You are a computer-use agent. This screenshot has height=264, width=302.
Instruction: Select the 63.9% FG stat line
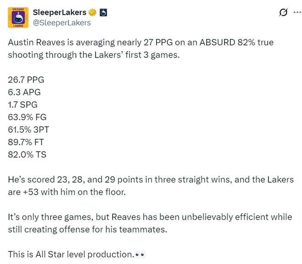[27, 117]
